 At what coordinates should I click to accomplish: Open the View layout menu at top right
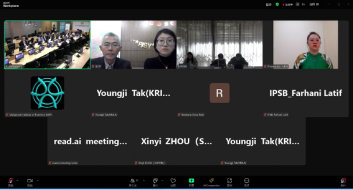pyautogui.click(x=314, y=4)
